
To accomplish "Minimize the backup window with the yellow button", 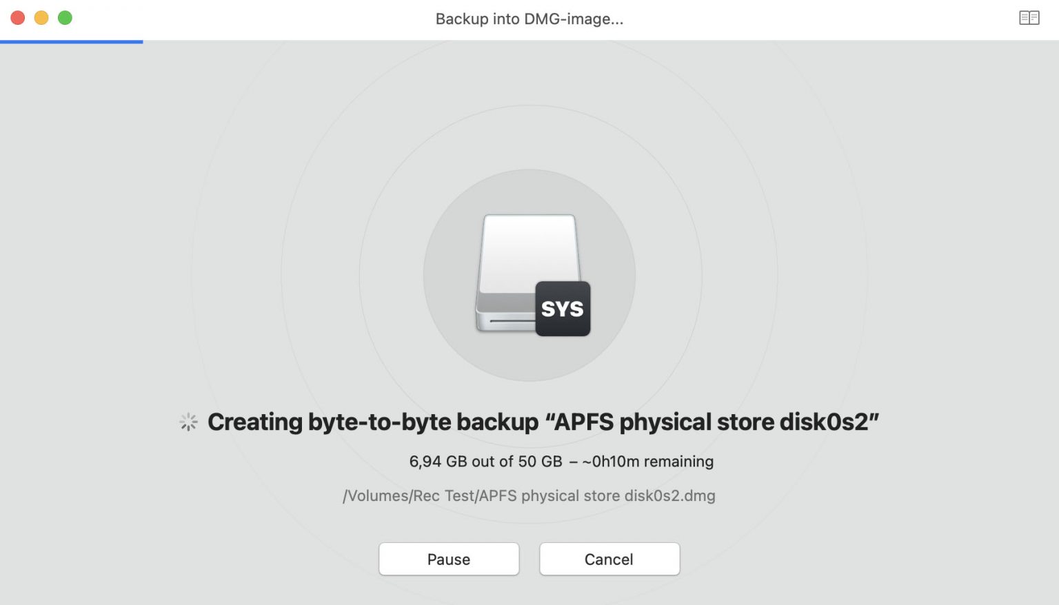I will (41, 18).
